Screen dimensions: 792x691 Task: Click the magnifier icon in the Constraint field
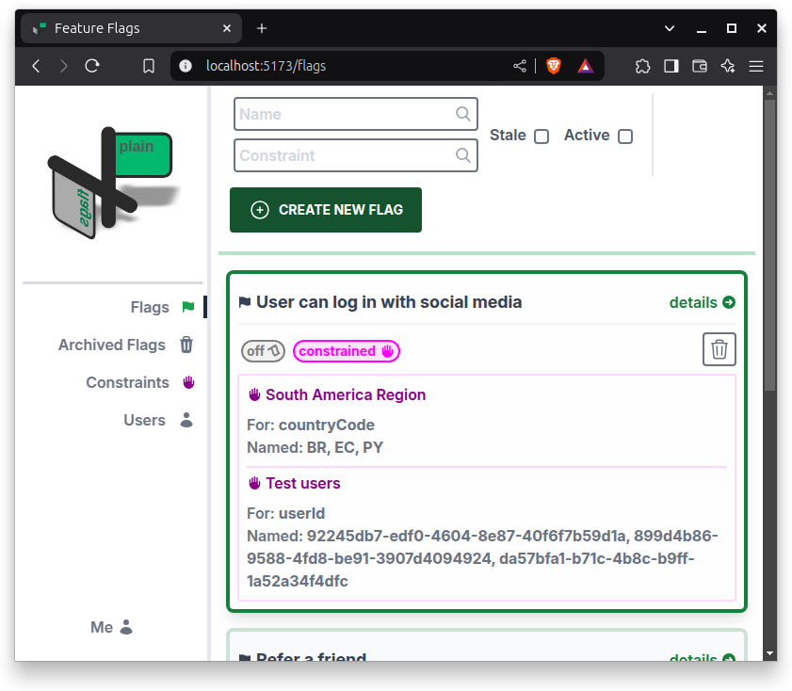coord(462,155)
